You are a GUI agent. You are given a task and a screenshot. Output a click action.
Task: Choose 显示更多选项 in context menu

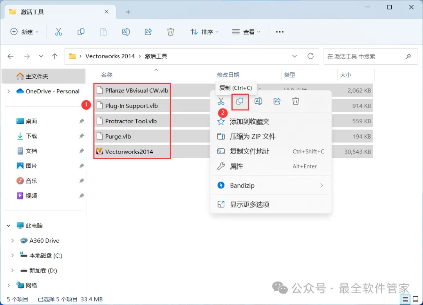click(x=271, y=204)
